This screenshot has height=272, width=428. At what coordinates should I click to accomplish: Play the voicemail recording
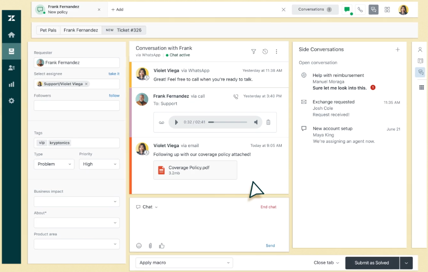[x=177, y=122]
